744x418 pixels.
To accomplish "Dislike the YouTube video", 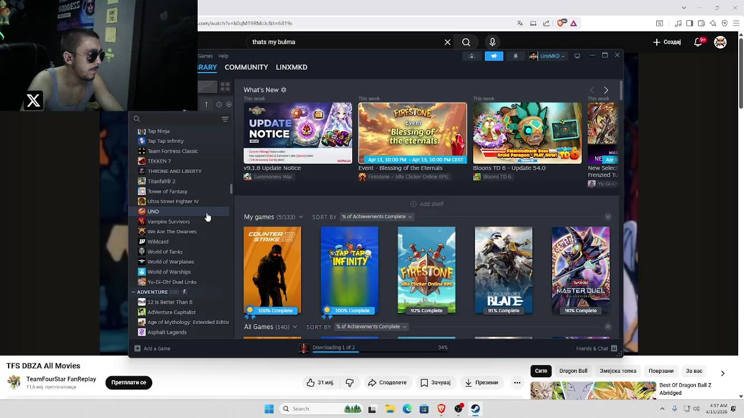I will tap(350, 383).
